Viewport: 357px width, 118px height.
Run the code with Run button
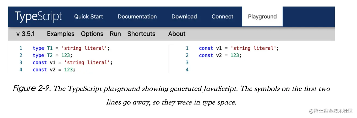click(x=115, y=34)
